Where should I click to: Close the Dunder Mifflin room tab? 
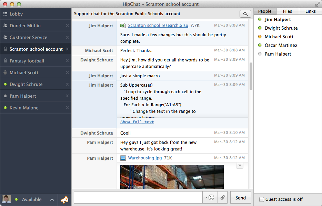[x=67, y=26]
